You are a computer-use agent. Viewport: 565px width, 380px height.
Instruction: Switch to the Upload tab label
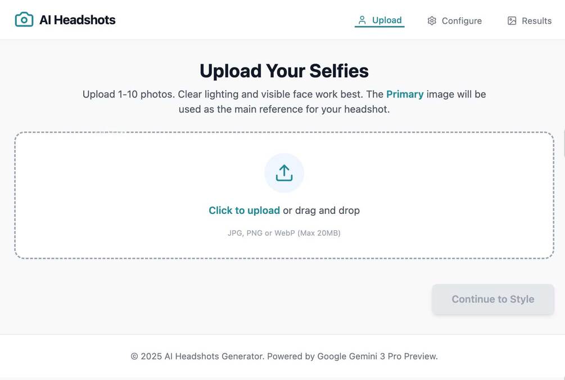(x=387, y=20)
